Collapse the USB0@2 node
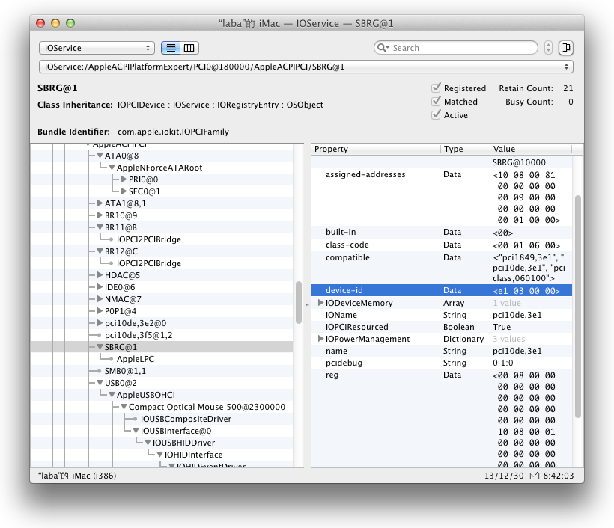 pyautogui.click(x=100, y=383)
